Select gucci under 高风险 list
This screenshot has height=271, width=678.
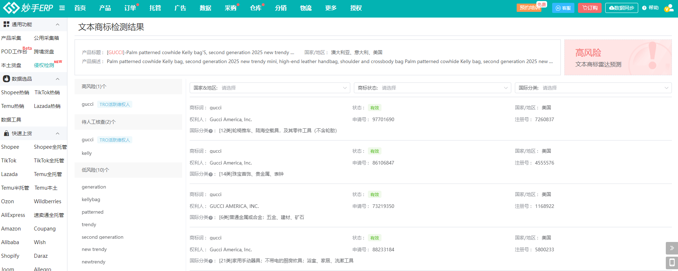tap(87, 104)
